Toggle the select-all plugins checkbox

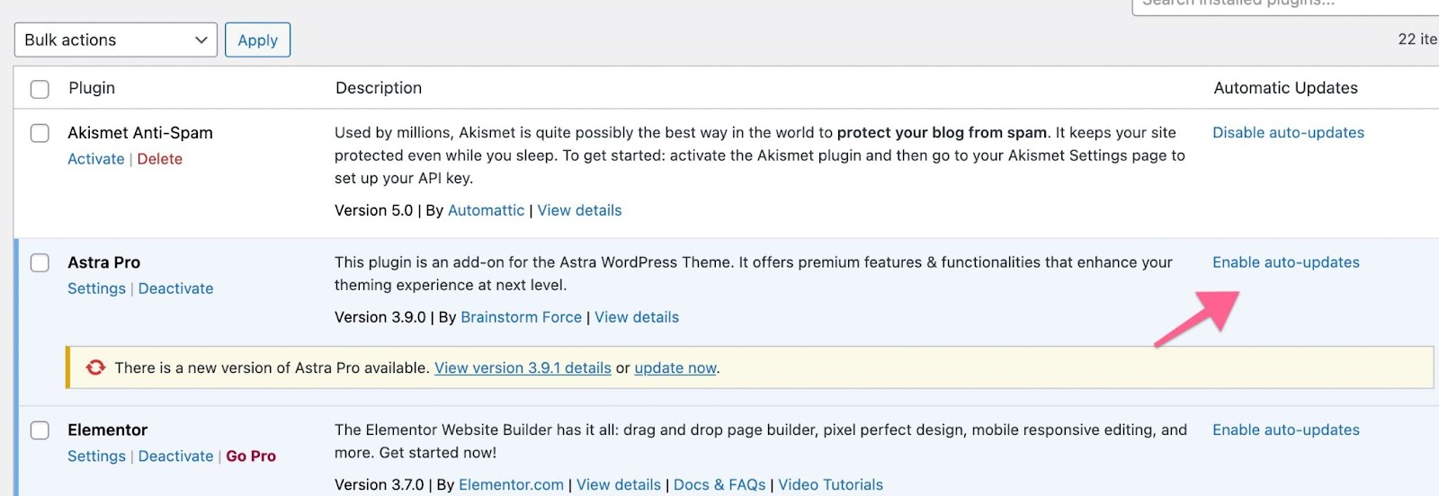[x=40, y=89]
